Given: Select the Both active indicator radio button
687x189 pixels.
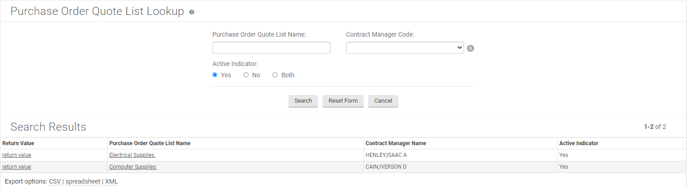Looking at the screenshot, I should click(x=275, y=75).
